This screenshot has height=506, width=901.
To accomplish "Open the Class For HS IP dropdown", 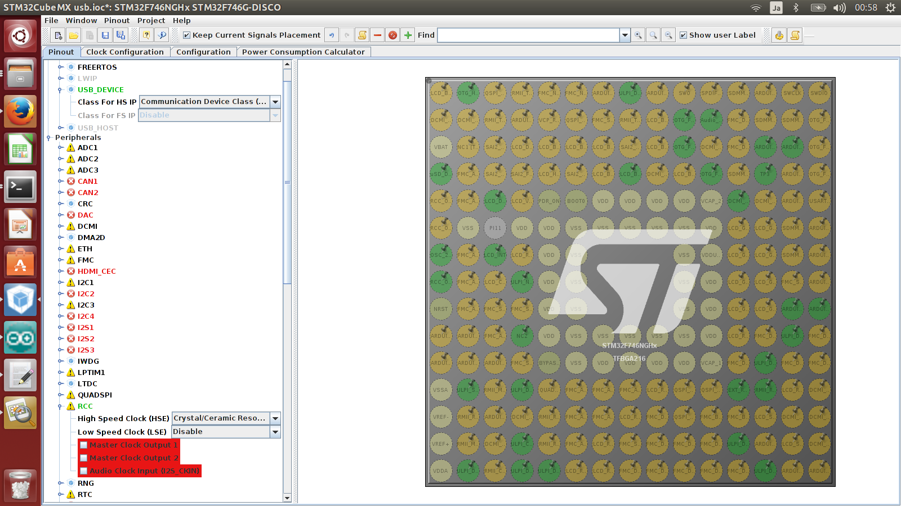I will click(275, 102).
